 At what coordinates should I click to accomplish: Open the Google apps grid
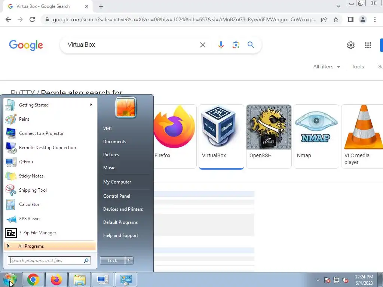[x=368, y=45]
